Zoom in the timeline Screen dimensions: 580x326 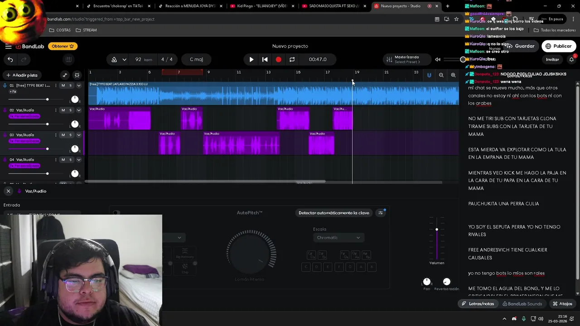point(453,75)
